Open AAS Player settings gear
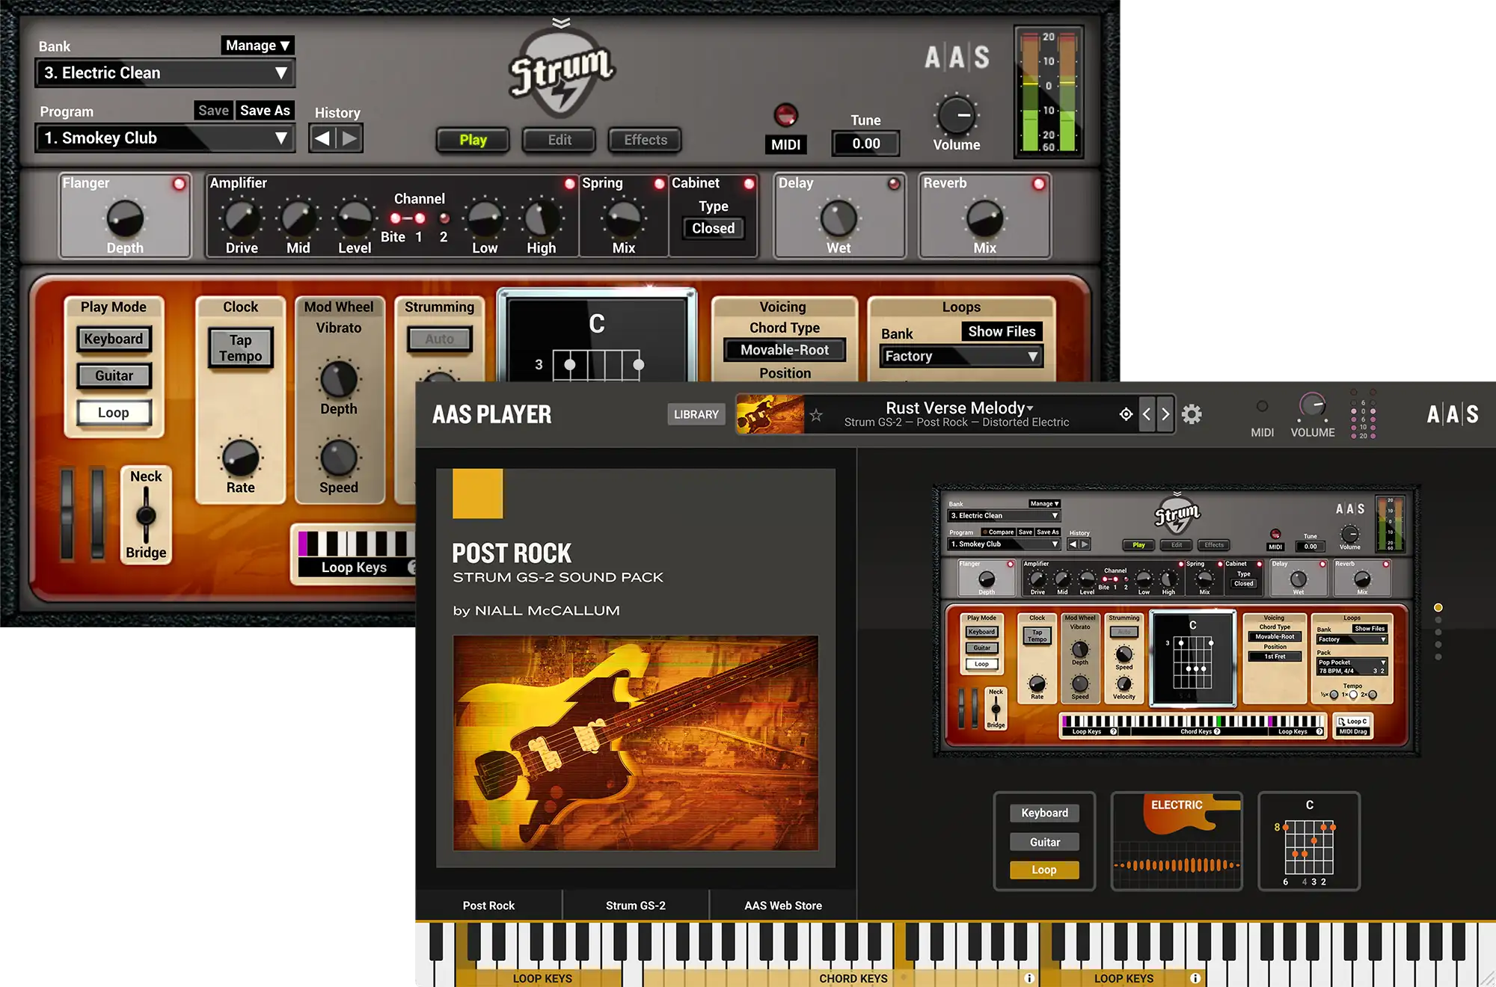This screenshot has width=1496, height=987. click(1192, 414)
